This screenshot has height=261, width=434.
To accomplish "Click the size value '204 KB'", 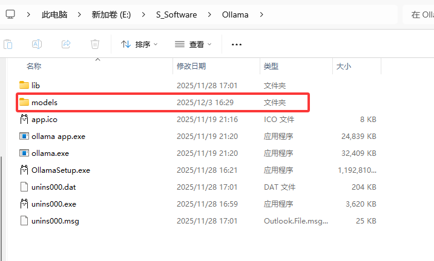I will (364, 187).
